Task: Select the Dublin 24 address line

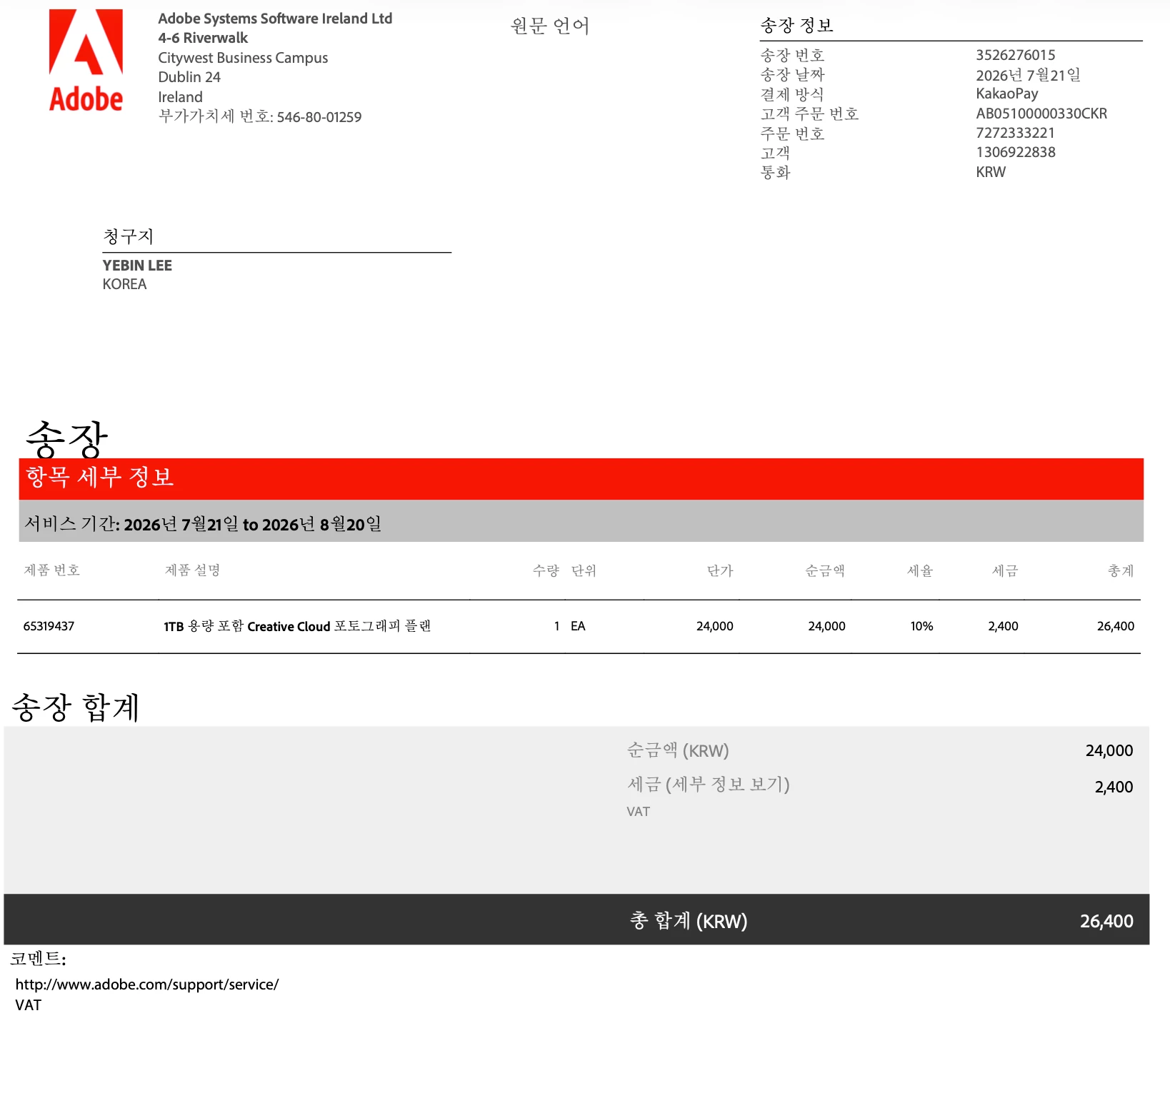Action: [x=189, y=77]
